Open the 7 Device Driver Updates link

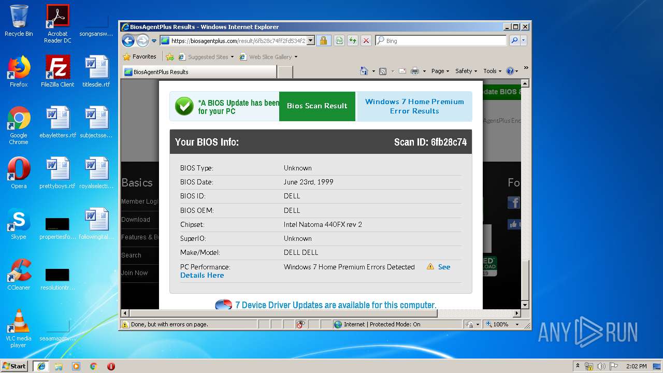coord(336,305)
